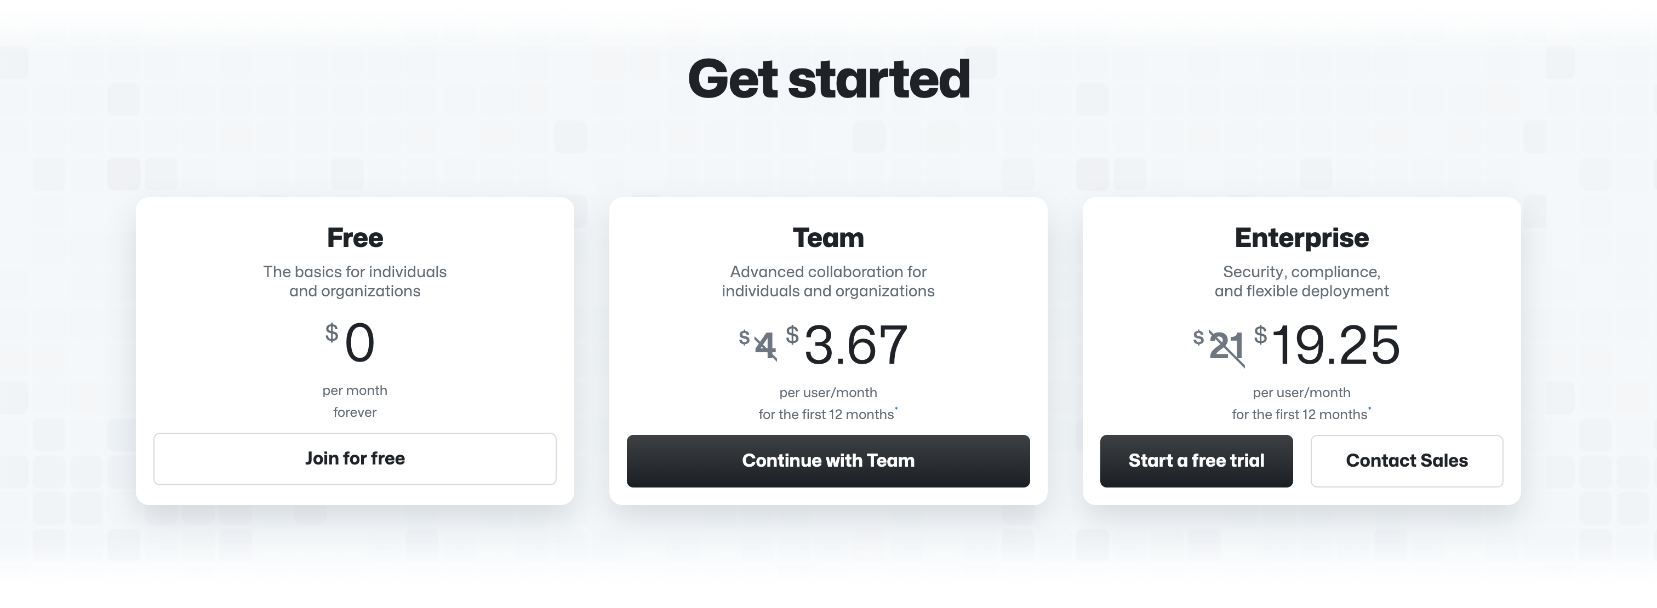
Task: Select the Team plan title
Action: (828, 238)
